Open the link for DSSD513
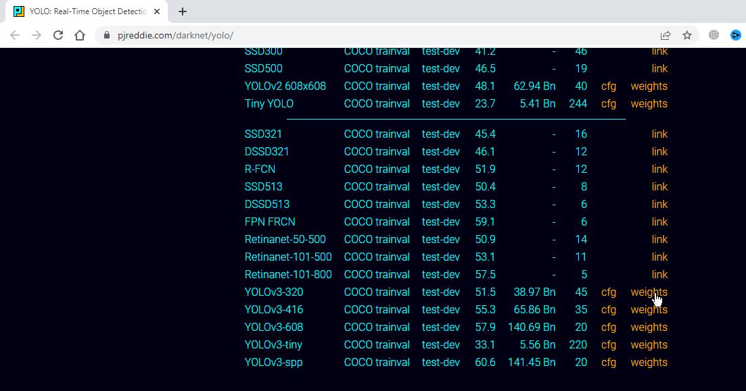Viewport: 746px width, 391px height. (659, 205)
